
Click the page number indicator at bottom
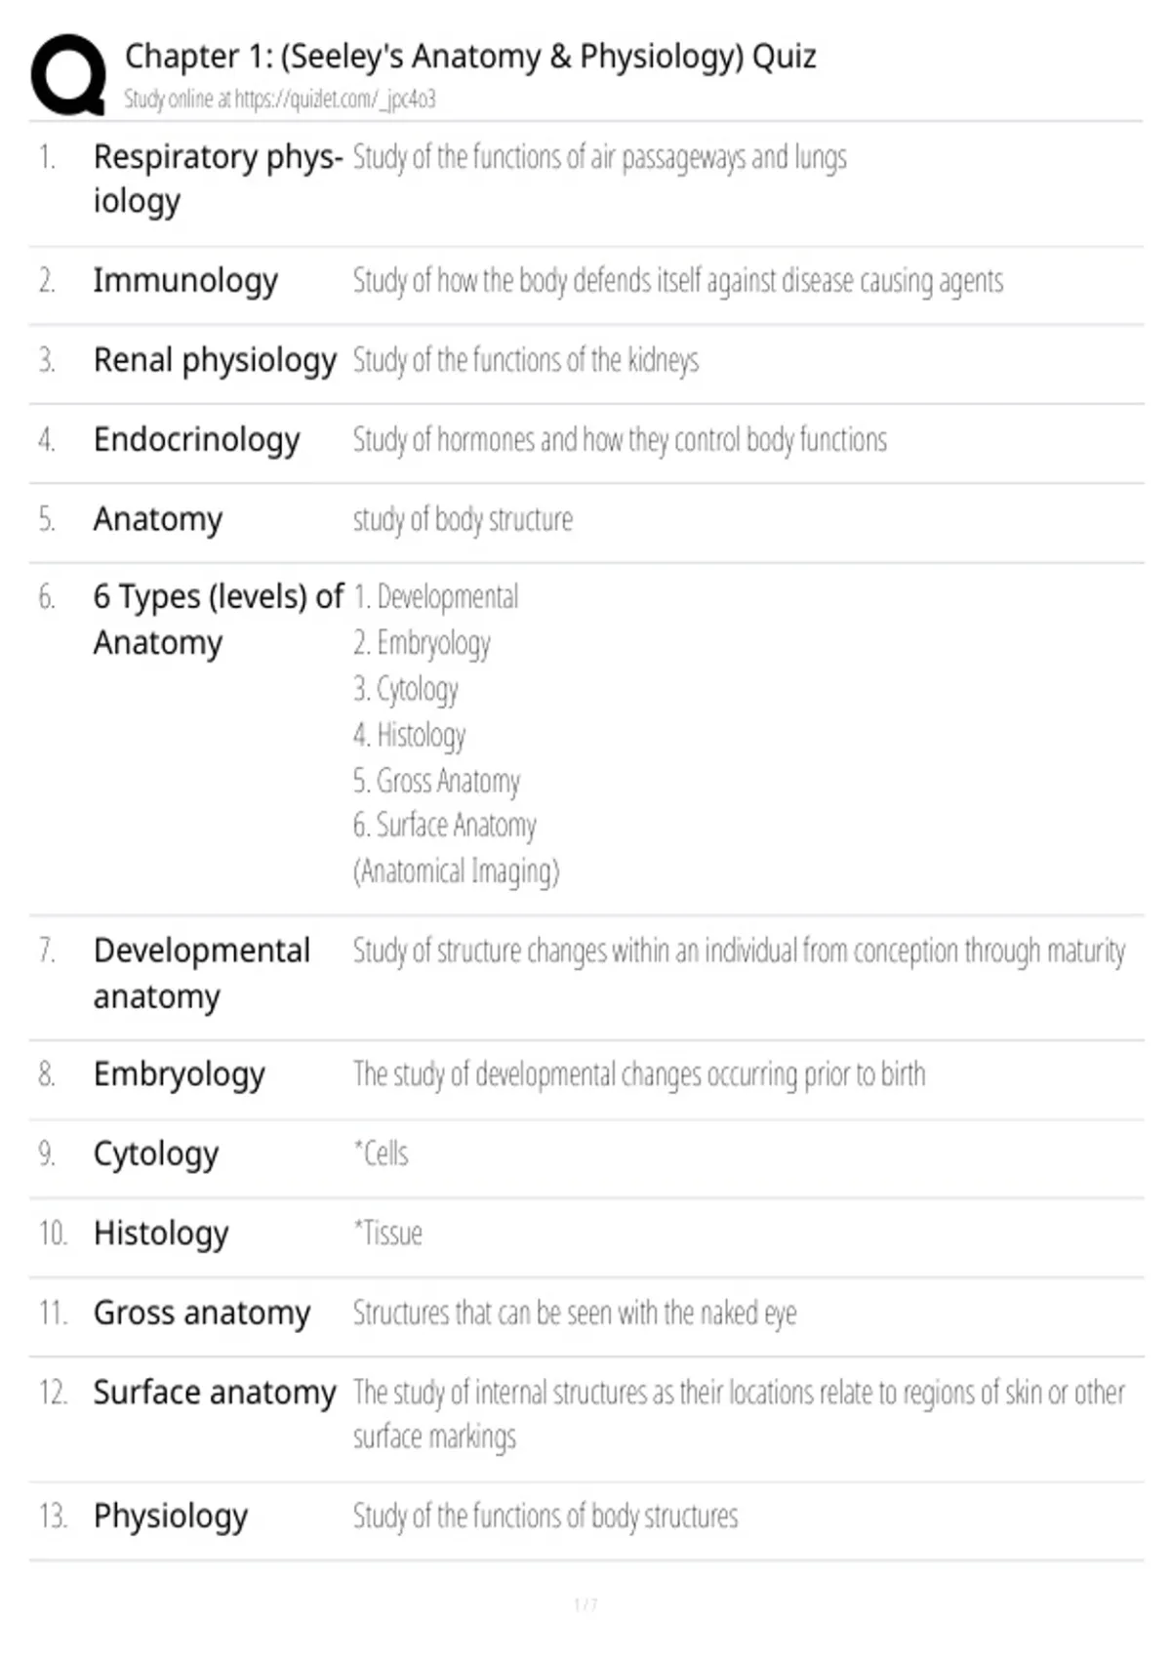click(x=585, y=1604)
